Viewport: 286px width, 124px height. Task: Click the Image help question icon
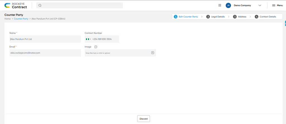click(x=96, y=47)
